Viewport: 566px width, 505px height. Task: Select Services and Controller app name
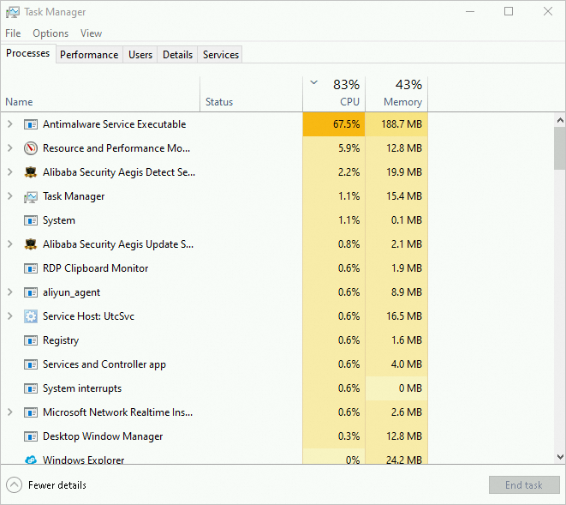coord(104,364)
